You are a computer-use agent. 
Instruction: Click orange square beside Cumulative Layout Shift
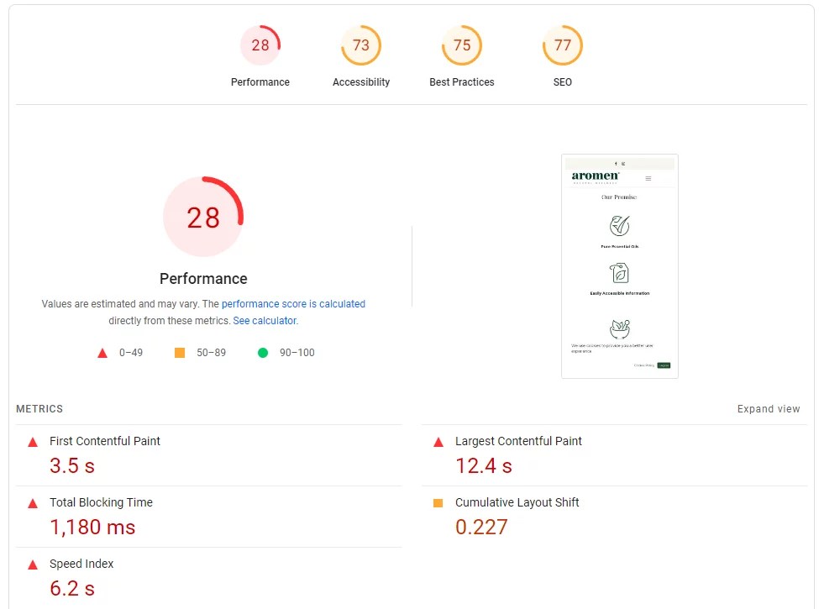click(x=438, y=503)
